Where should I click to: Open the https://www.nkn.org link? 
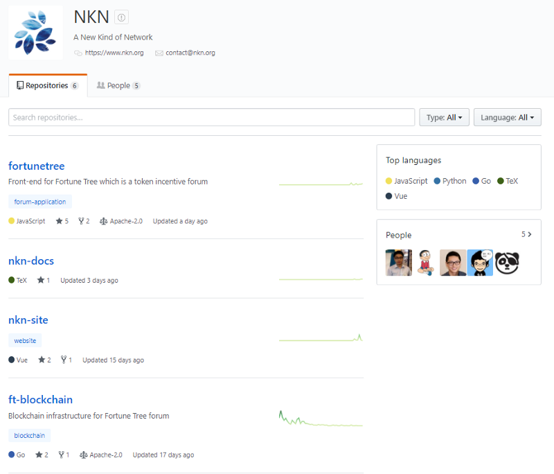coord(114,53)
